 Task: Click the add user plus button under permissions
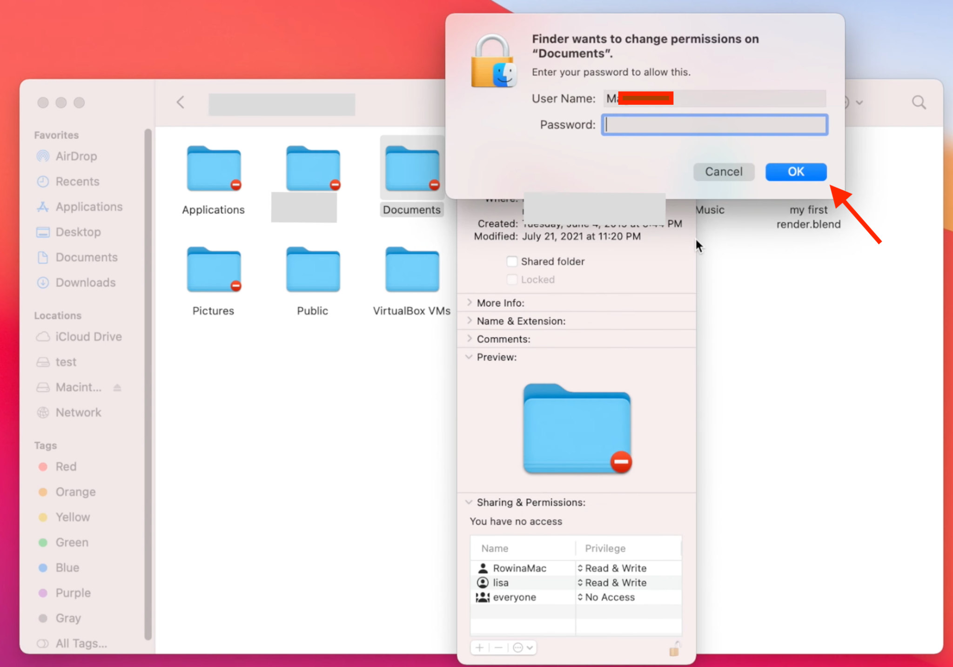click(479, 647)
